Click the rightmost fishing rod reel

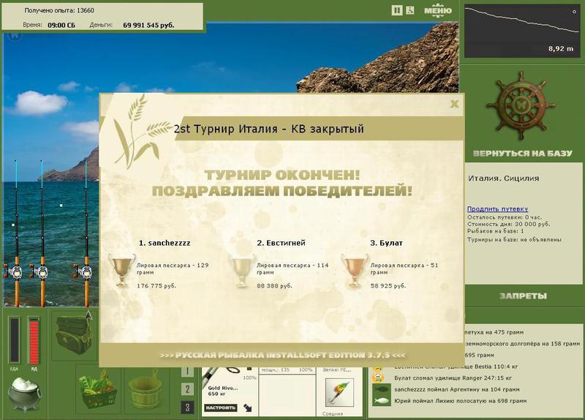point(83,271)
